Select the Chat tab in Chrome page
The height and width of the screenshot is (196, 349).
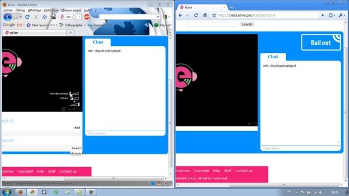pos(273,57)
